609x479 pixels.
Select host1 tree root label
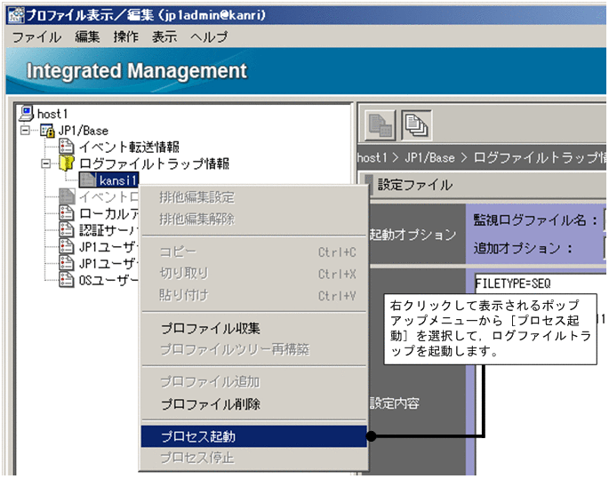[x=52, y=114]
